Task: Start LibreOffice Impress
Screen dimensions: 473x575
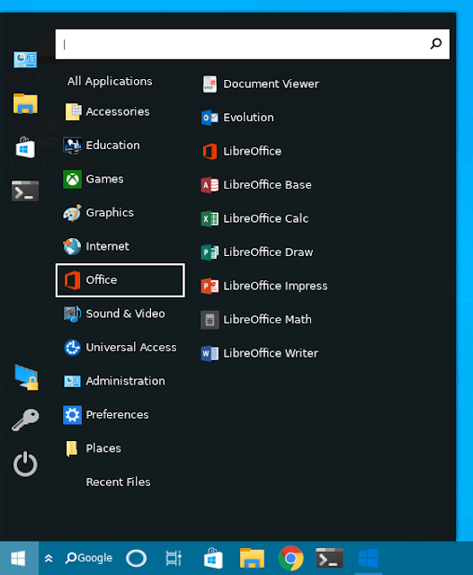Action: pos(264,286)
